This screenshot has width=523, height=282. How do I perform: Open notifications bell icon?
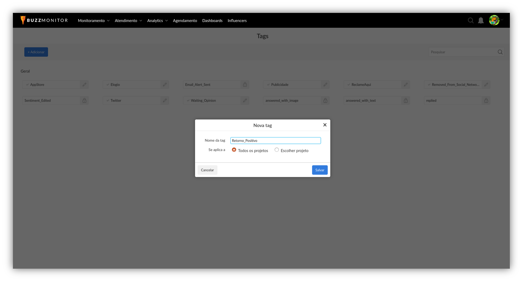[x=481, y=20]
